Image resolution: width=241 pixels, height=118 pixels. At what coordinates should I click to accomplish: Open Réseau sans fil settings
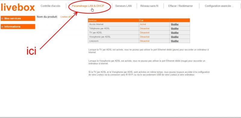click(x=149, y=6)
